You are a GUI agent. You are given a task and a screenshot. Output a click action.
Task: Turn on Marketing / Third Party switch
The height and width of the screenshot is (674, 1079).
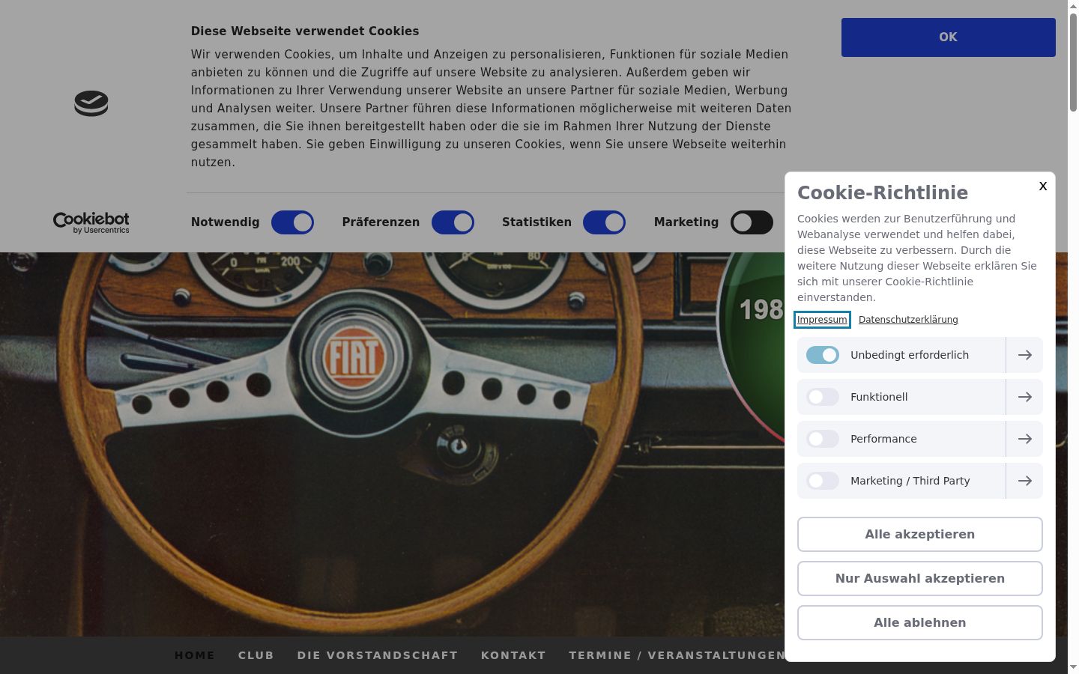(823, 481)
